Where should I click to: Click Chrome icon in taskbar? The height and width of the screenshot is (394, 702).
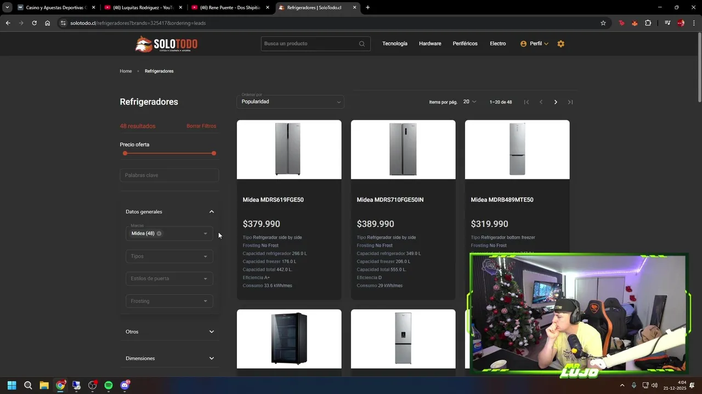tap(60, 385)
